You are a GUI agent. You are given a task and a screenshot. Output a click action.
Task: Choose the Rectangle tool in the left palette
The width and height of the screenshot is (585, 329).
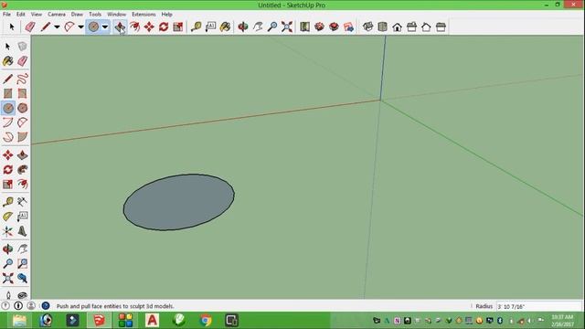[8, 93]
